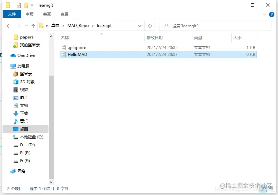
Task: Open address bar history dropdown
Action: point(140,26)
